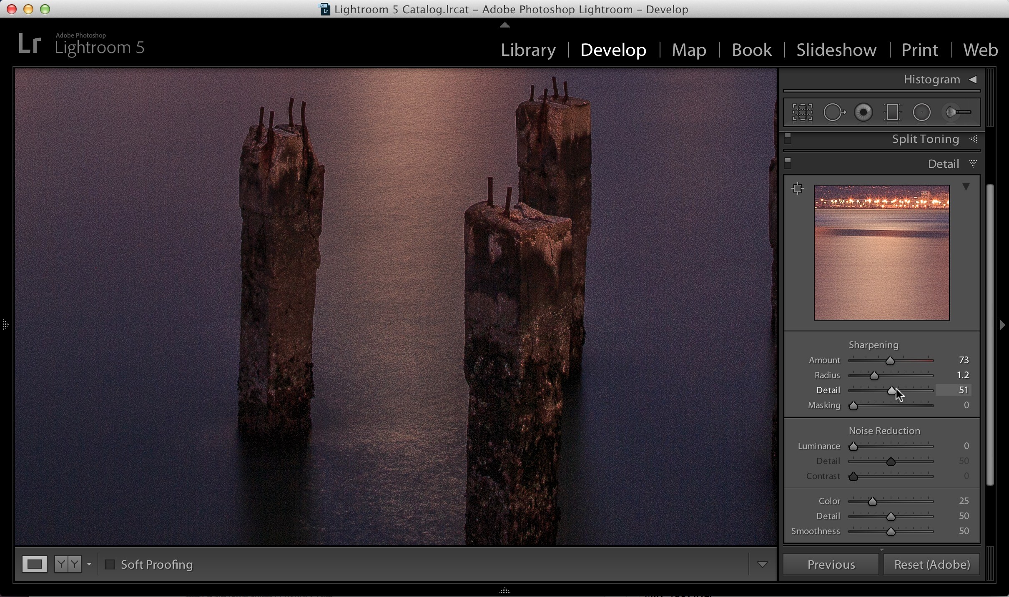Click the Masking value 0

966,405
